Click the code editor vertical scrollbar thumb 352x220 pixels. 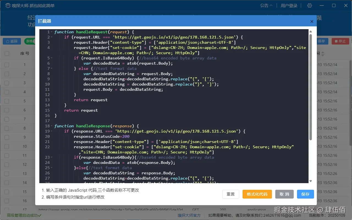[x=311, y=87]
